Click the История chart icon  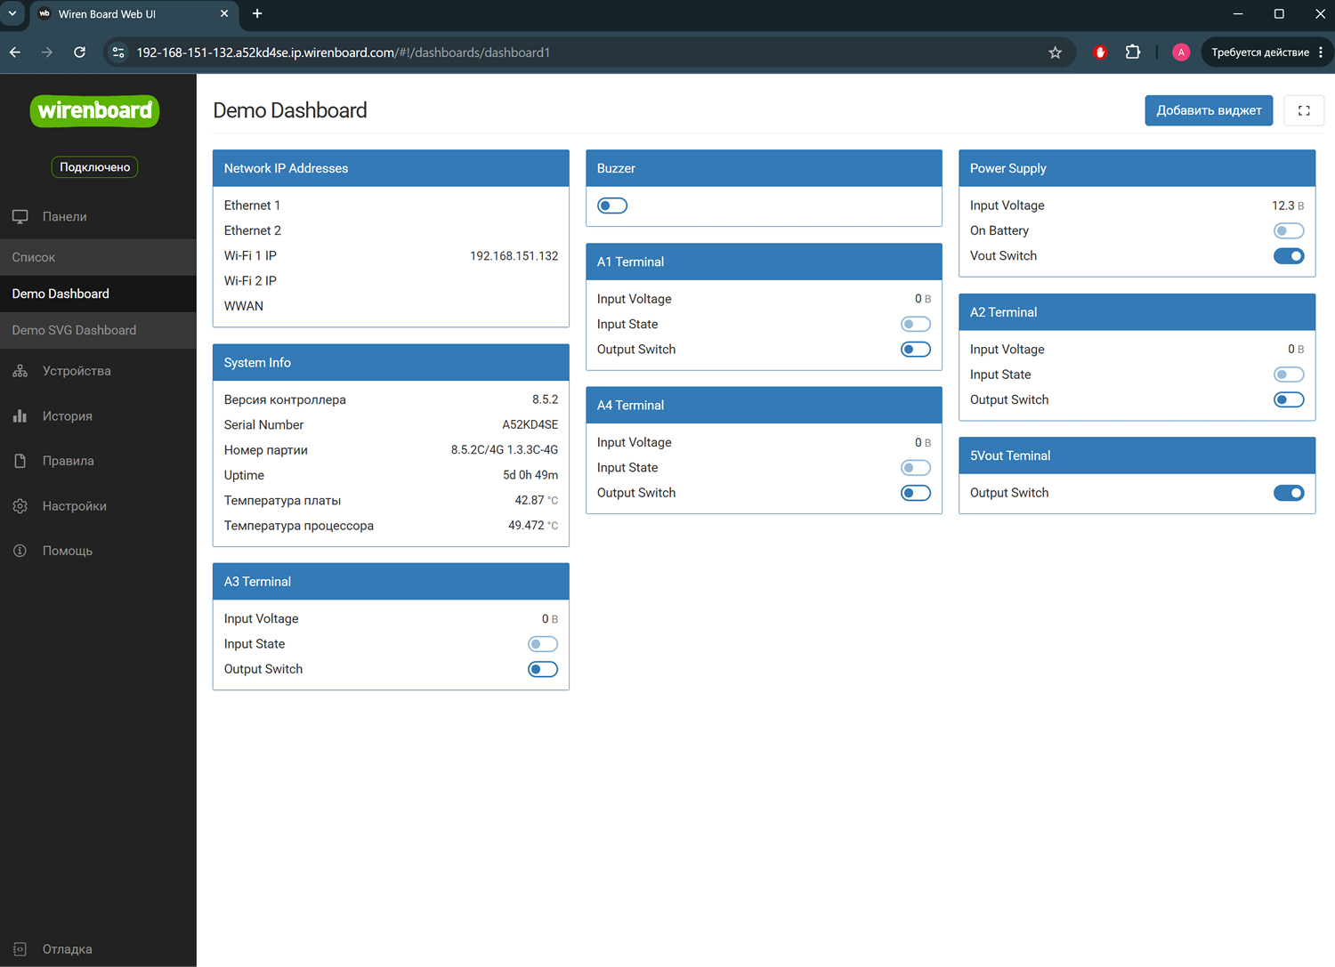tap(20, 416)
